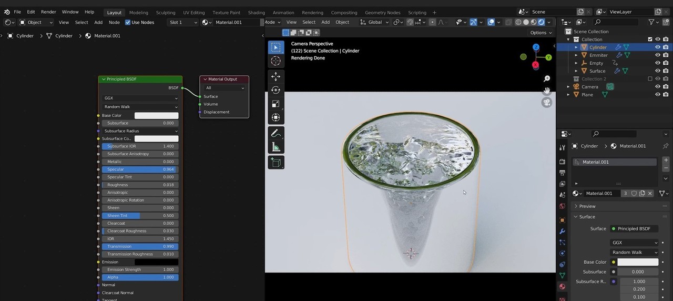Click Principled BSDF surface shader button
This screenshot has height=301, width=673.
pyautogui.click(x=634, y=228)
